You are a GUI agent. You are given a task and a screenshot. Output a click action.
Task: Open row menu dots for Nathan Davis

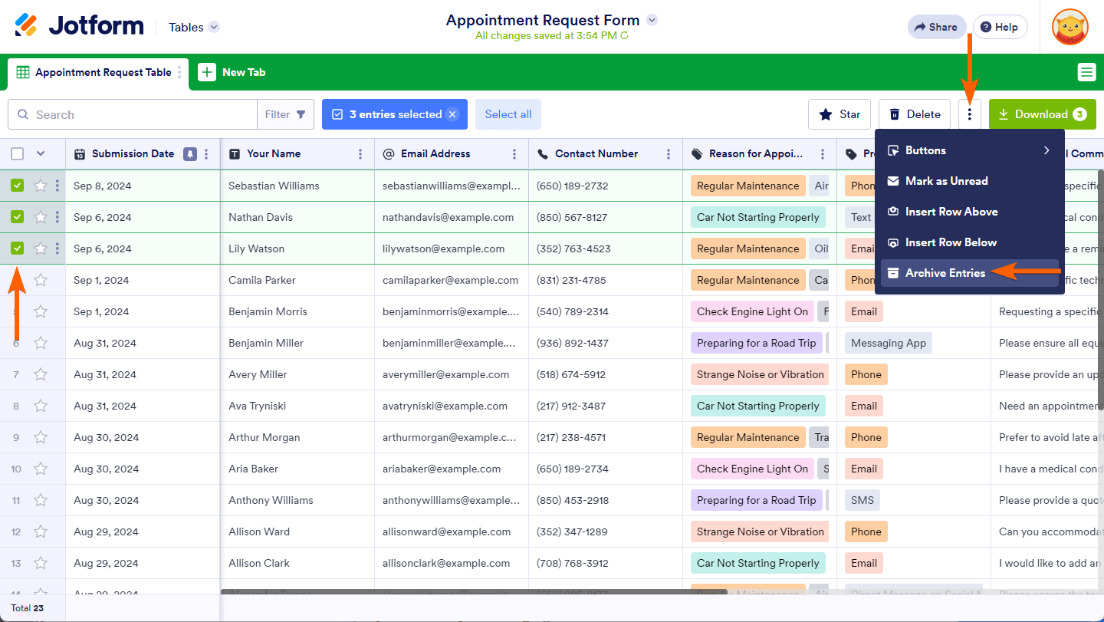click(x=58, y=217)
